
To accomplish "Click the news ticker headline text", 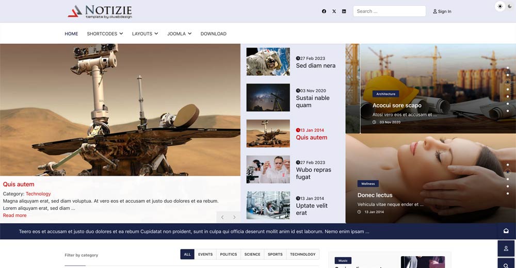I will [x=194, y=231].
